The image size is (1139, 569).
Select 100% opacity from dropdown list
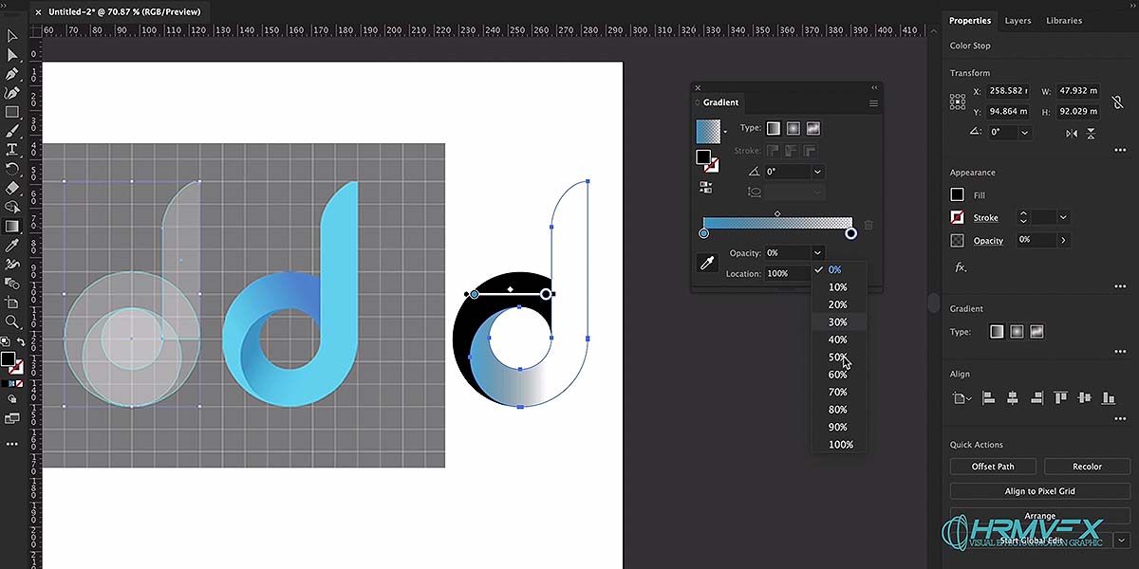840,445
